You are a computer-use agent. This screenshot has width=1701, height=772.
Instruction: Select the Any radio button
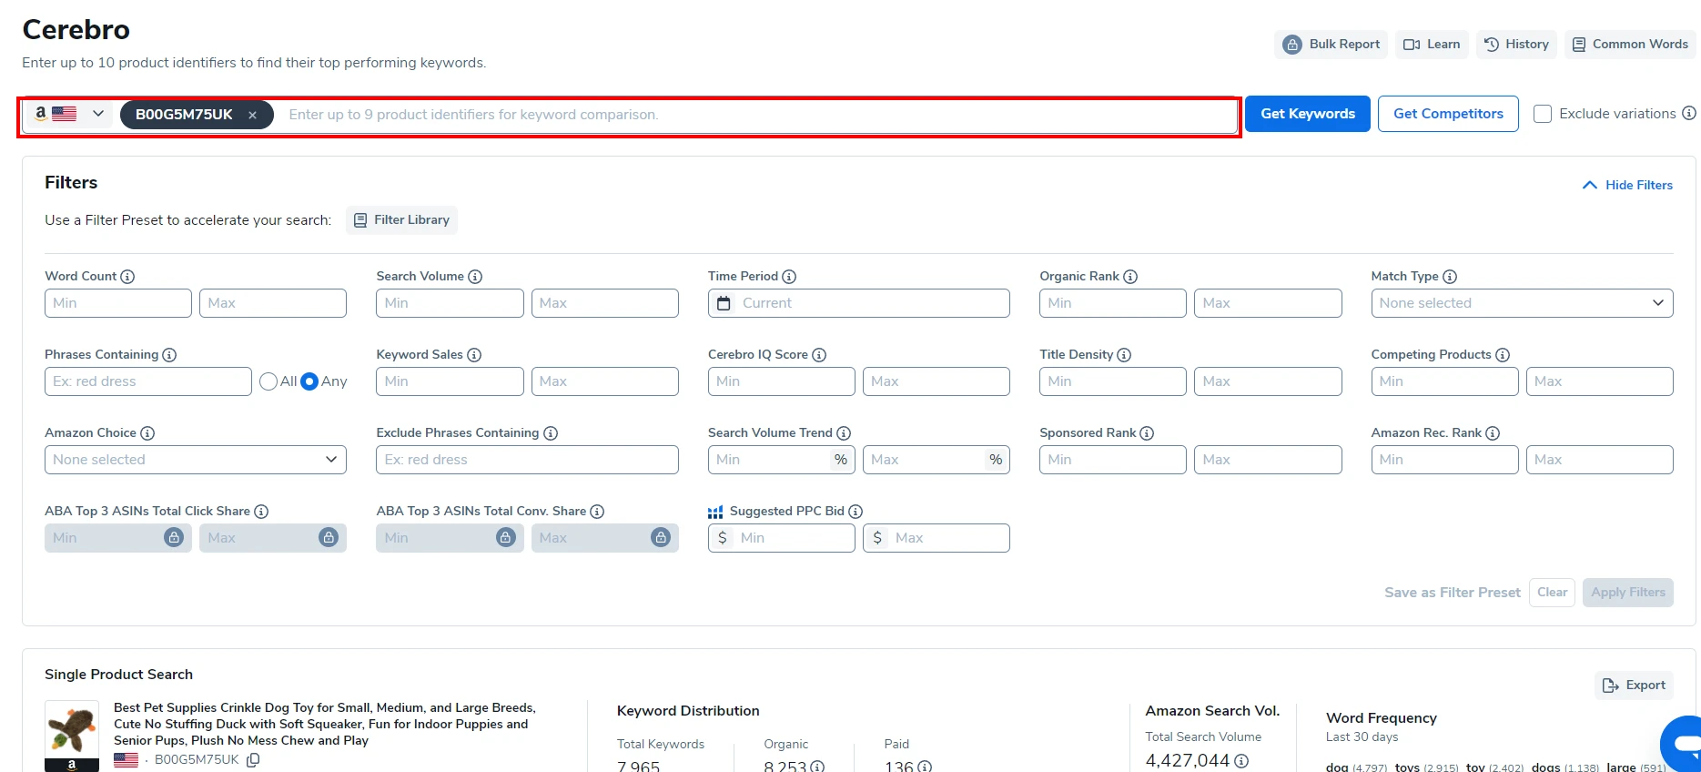pyautogui.click(x=309, y=381)
